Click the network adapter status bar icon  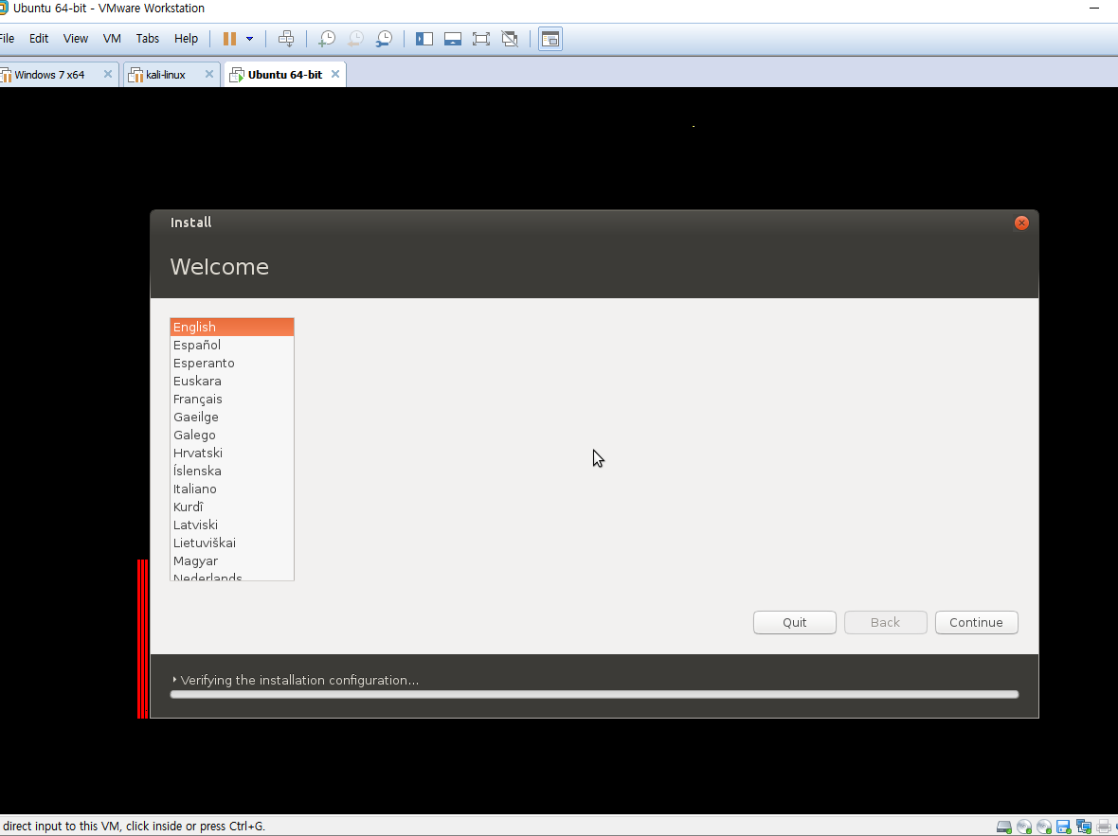click(1084, 827)
